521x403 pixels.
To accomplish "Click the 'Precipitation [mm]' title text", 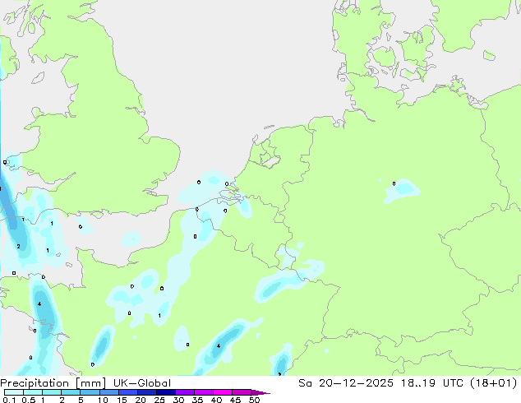I will pyautogui.click(x=53, y=383).
